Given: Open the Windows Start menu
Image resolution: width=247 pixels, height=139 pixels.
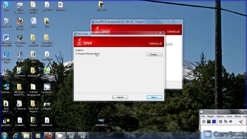Looking at the screenshot, I should tap(4, 136).
